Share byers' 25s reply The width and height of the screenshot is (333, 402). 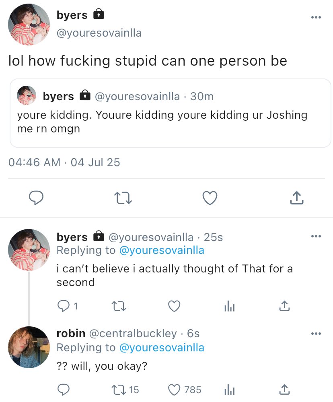[284, 307]
